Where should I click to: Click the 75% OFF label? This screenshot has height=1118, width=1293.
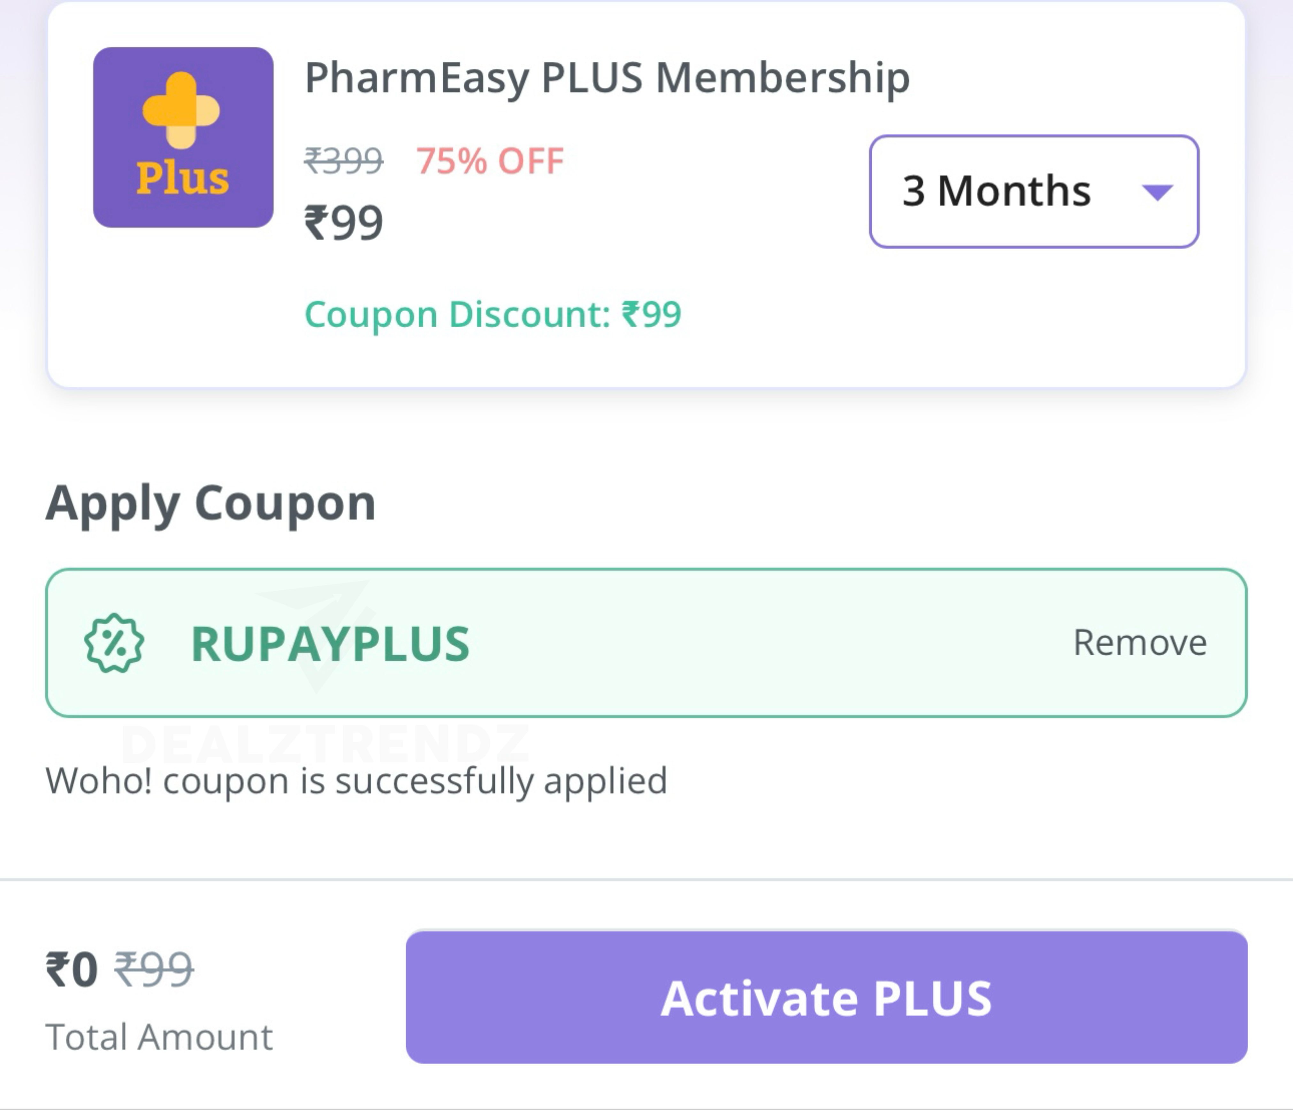[491, 161]
